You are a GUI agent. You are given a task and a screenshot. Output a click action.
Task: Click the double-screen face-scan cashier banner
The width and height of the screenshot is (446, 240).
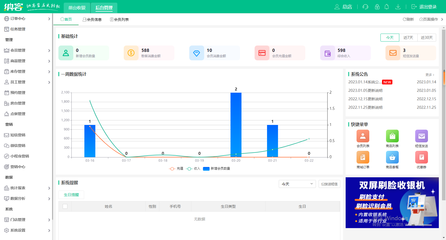click(392, 202)
